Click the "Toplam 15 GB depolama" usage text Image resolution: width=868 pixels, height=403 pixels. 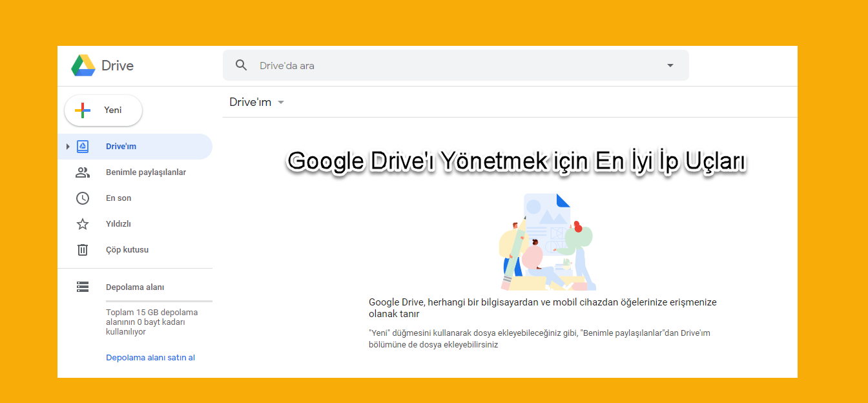point(152,322)
